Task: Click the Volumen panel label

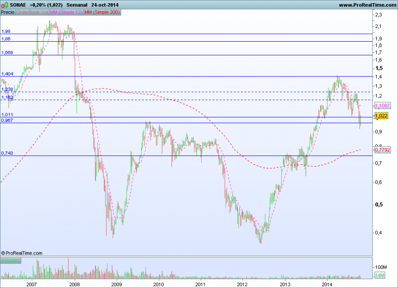Action: 10,260
